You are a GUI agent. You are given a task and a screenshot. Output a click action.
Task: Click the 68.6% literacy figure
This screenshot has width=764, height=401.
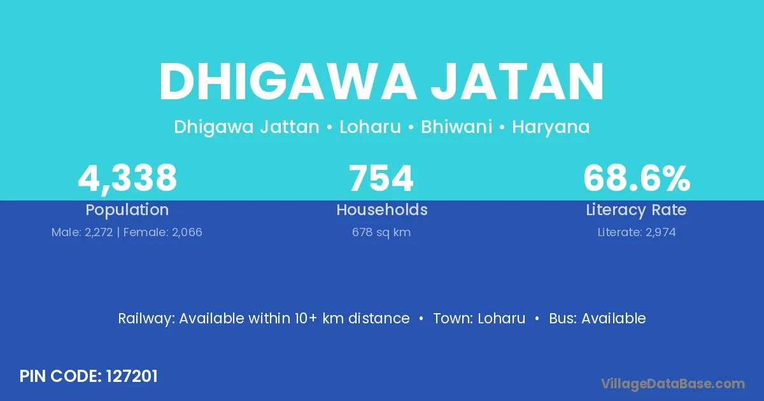[x=636, y=178]
